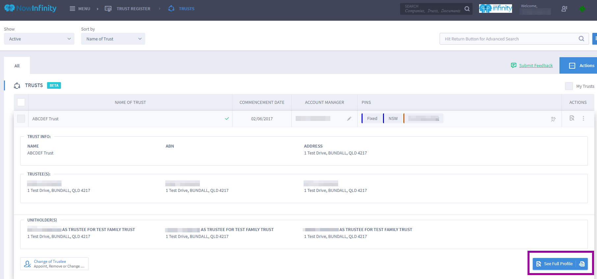This screenshot has height=279, width=597.
Task: Tick the select-all checkbox in table header
Action: pyautogui.click(x=21, y=102)
